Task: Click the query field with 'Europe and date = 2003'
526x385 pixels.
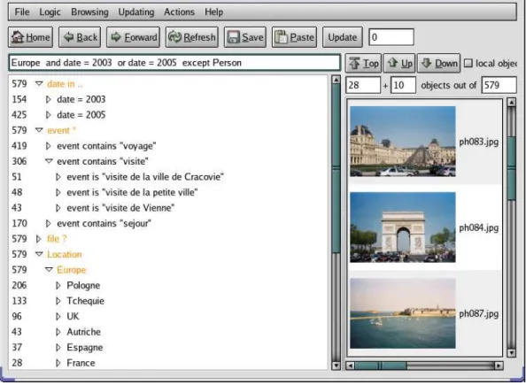Action: click(x=174, y=63)
